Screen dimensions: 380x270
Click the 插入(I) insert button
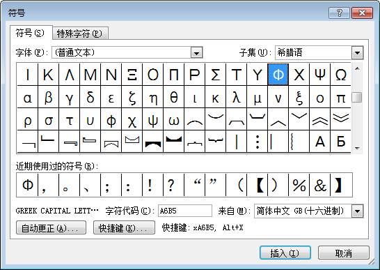pos(285,253)
